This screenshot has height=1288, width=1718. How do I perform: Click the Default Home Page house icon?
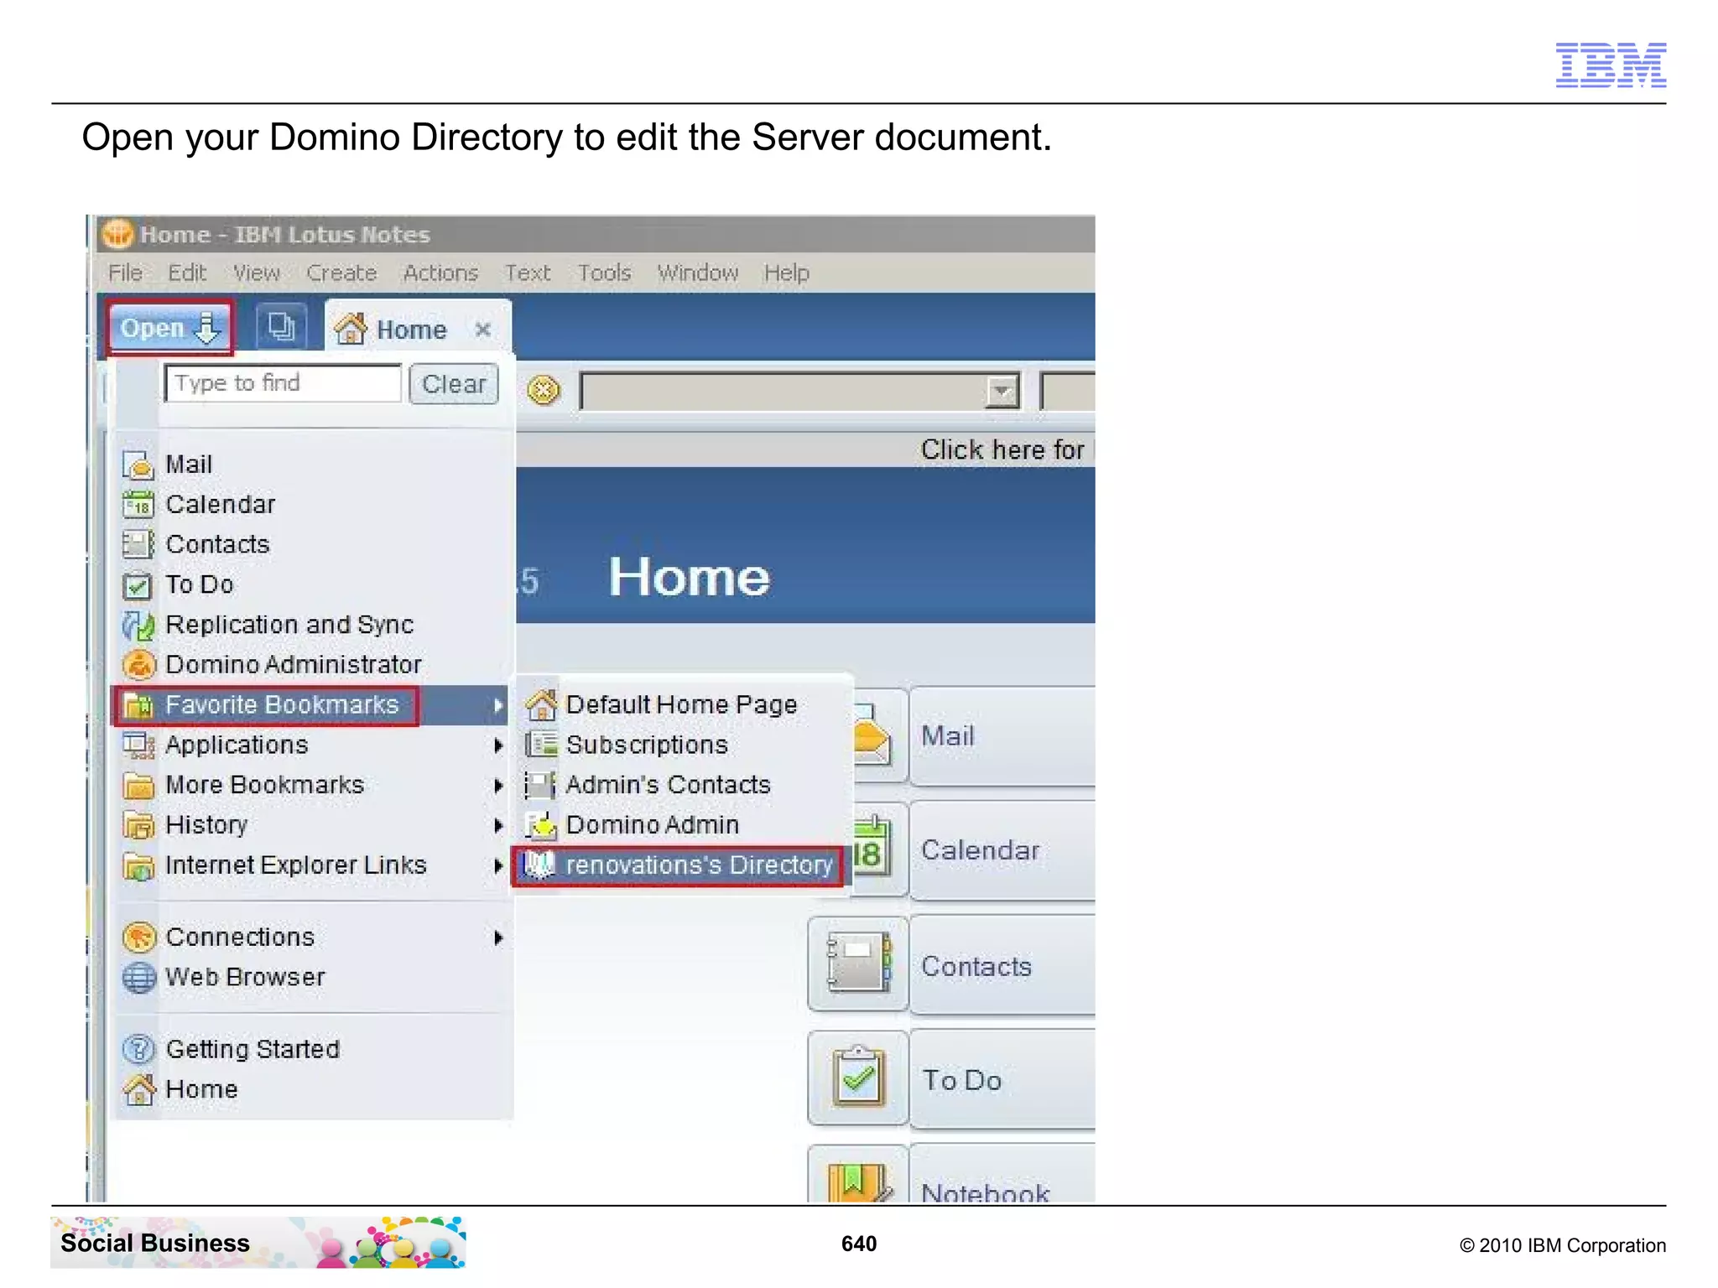pos(541,705)
